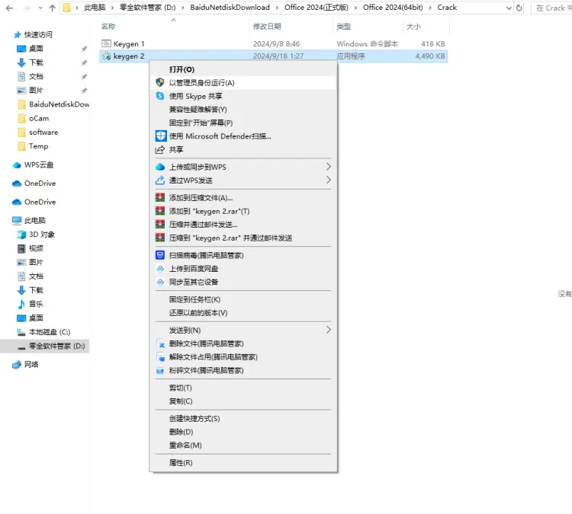This screenshot has height=514, width=572.
Task: Scan with Microsoft Defender shield icon
Action: pyautogui.click(x=160, y=136)
